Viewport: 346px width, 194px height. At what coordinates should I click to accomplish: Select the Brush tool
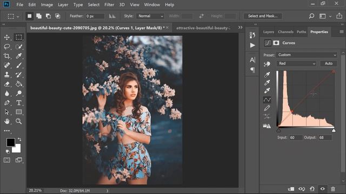click(19, 65)
